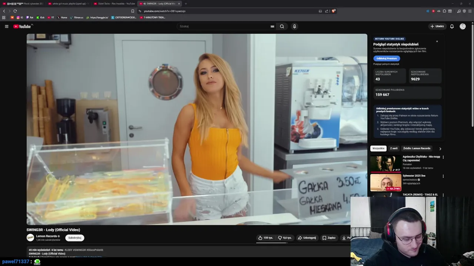Open the extensions puzzle icon

click(x=444, y=11)
